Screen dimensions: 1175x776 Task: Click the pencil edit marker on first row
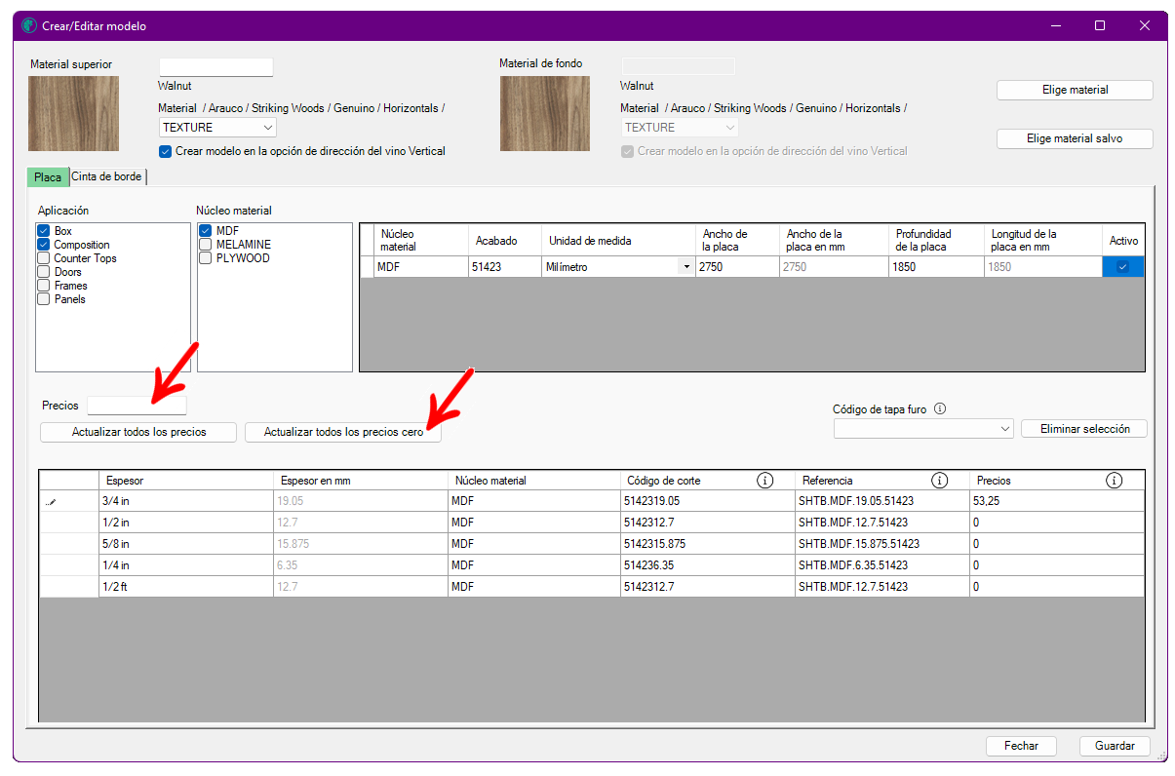pos(52,502)
